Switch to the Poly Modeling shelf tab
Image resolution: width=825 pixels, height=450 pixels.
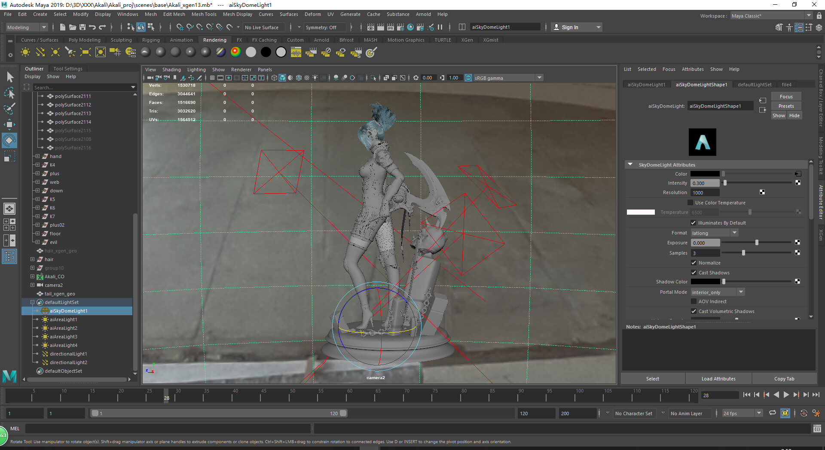pyautogui.click(x=84, y=40)
